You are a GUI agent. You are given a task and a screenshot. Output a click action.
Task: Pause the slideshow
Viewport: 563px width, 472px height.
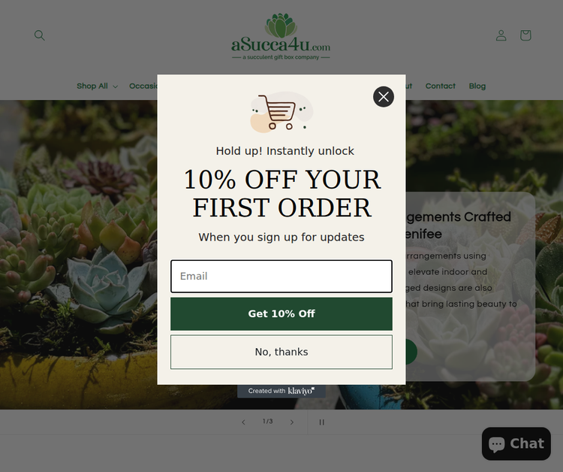(322, 422)
